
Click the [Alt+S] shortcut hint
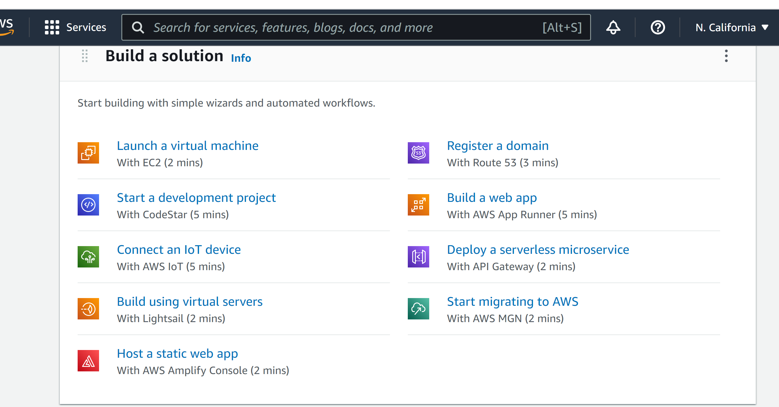[562, 28]
